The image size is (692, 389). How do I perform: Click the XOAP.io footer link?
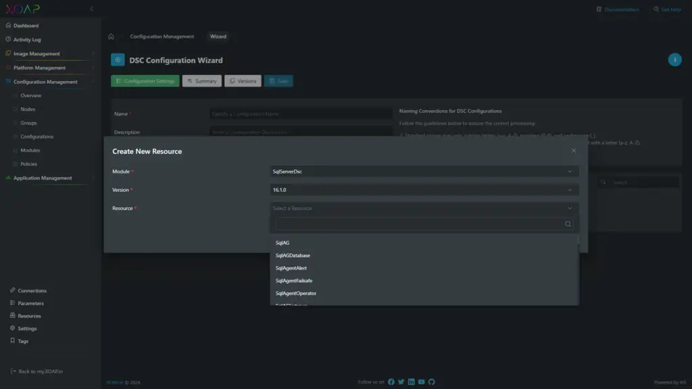(115, 383)
